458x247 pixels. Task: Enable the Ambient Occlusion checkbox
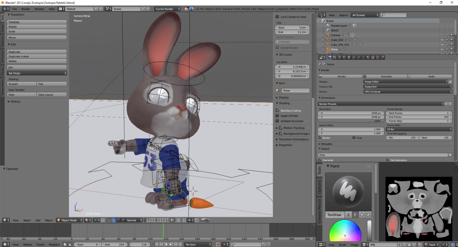coord(277,121)
